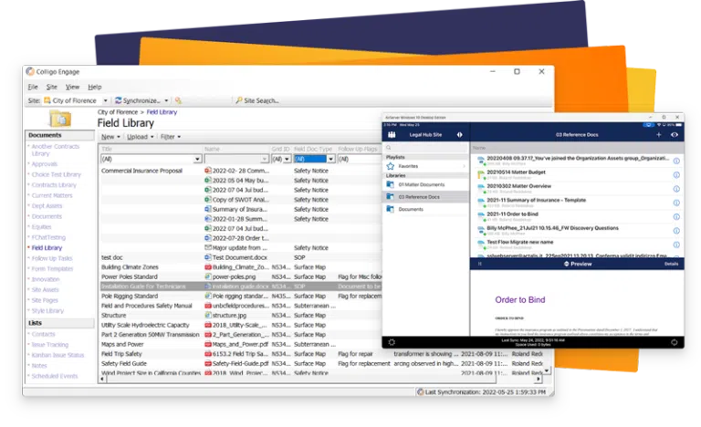Toggle the eye visibility icon in header
Image resolution: width=701 pixels, height=427 pixels.
tap(675, 135)
